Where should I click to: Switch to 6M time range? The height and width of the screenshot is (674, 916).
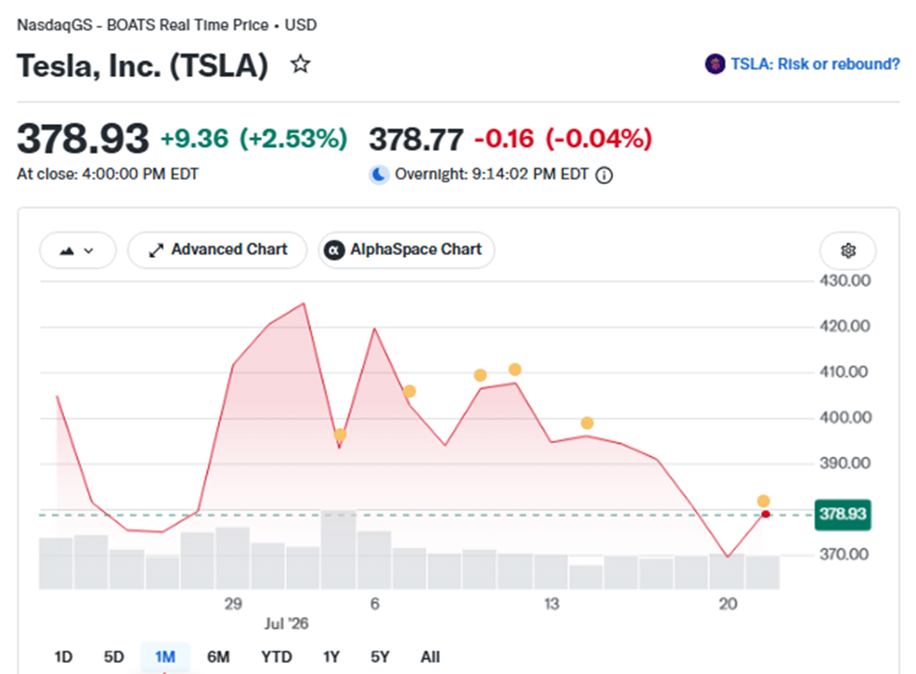pos(218,657)
